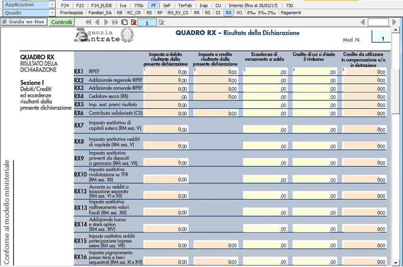Viewport: 403px width, 267px height.
Task: Click RX5 eccedenza di versamento field
Action: (265, 105)
